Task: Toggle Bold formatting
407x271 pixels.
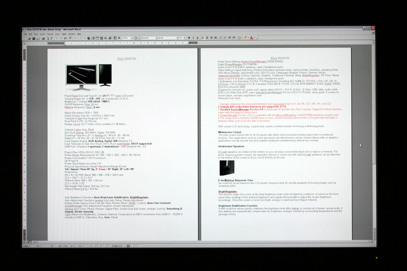Action: (x=189, y=38)
